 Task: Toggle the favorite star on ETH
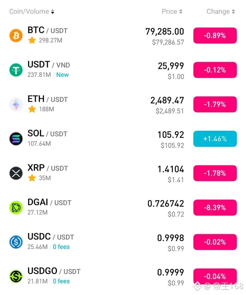[32, 109]
